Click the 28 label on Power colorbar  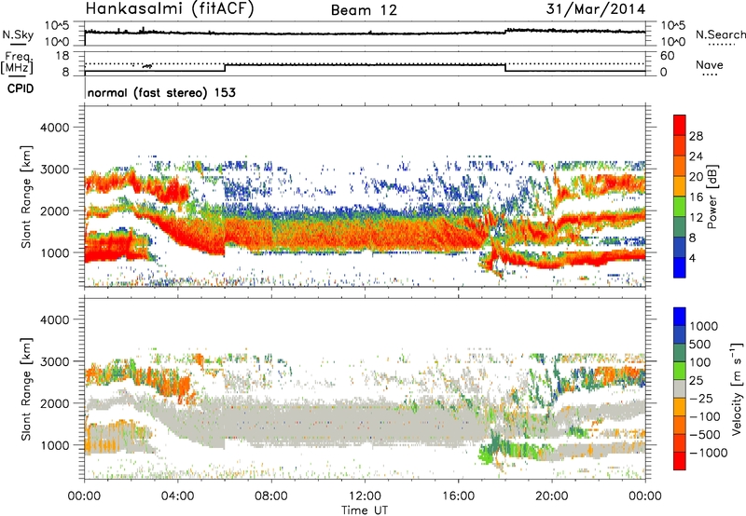click(696, 136)
